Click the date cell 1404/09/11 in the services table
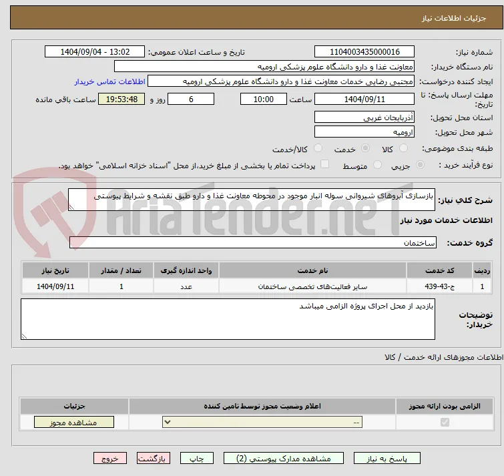This screenshot has height=476, width=504. [55, 286]
